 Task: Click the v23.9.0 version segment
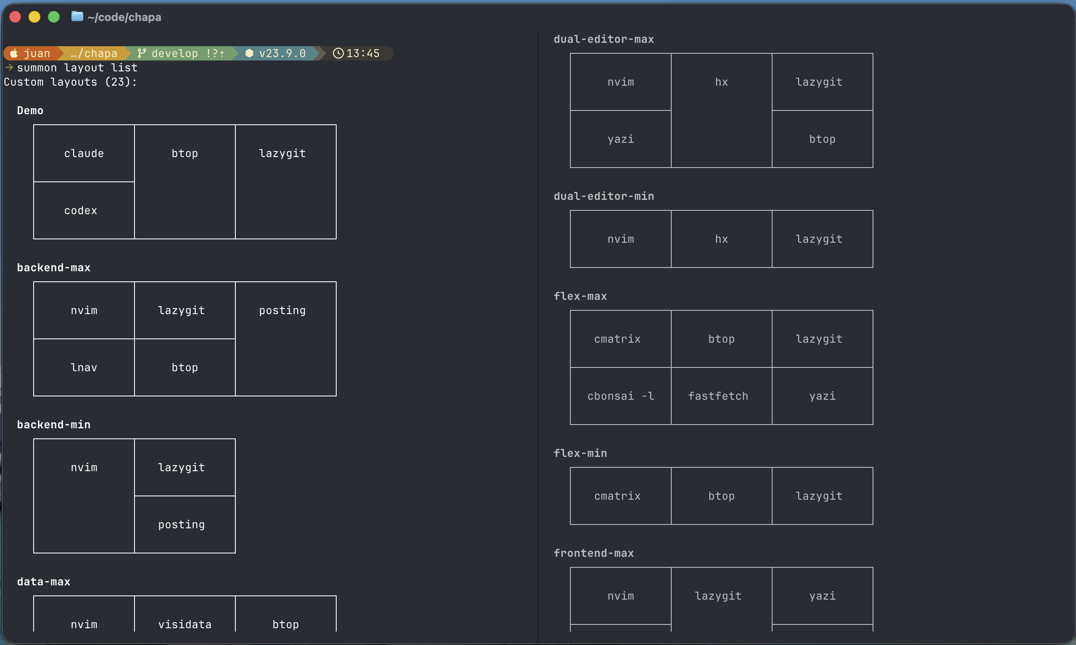(x=282, y=53)
